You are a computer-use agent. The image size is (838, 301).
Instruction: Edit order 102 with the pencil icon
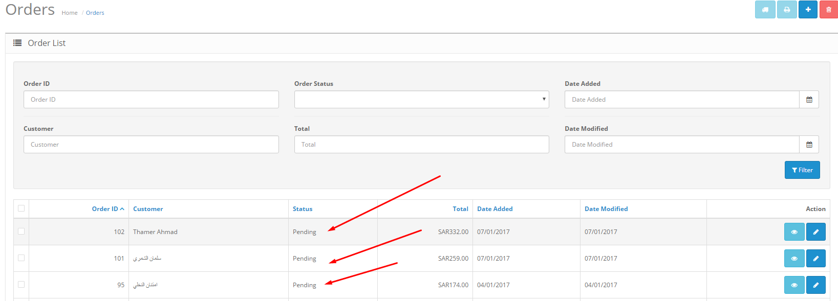(x=816, y=232)
